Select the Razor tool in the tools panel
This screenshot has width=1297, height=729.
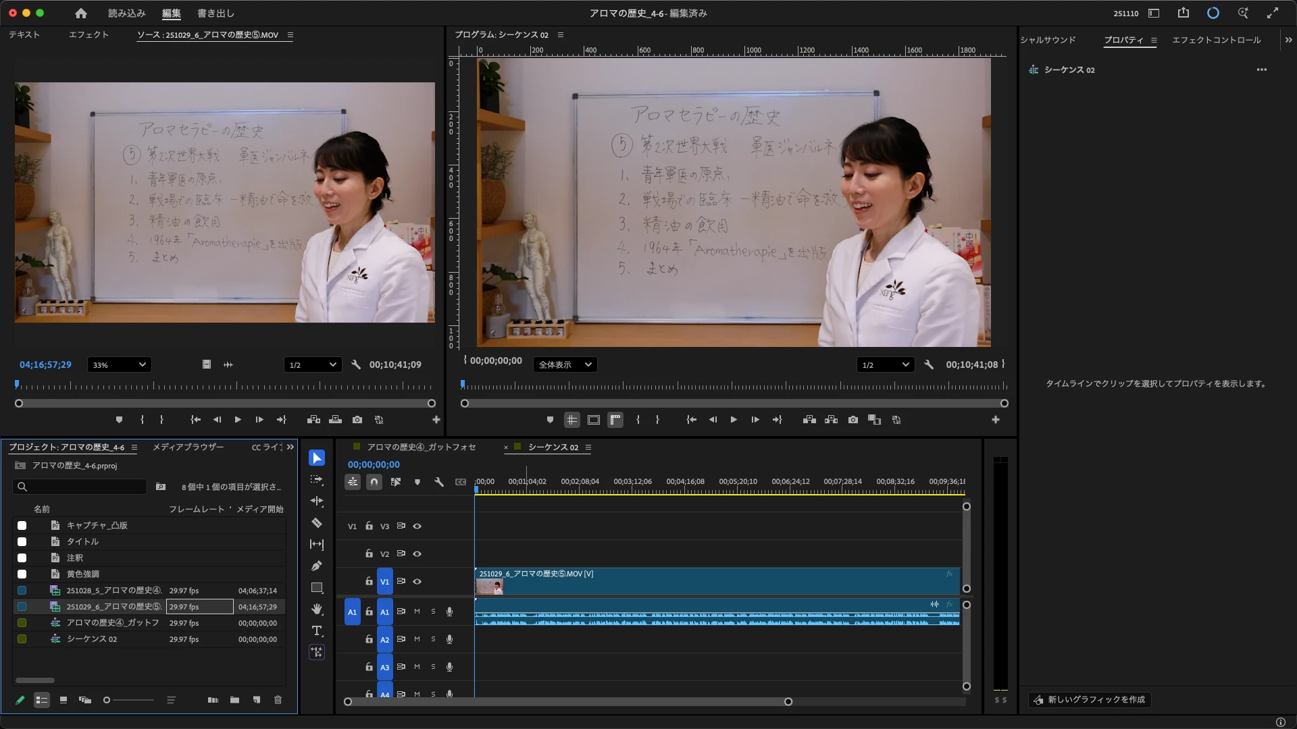point(316,523)
